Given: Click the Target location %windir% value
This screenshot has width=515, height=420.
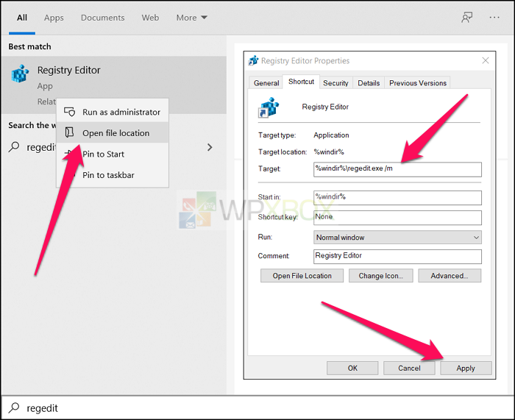Looking at the screenshot, I should 329,152.
